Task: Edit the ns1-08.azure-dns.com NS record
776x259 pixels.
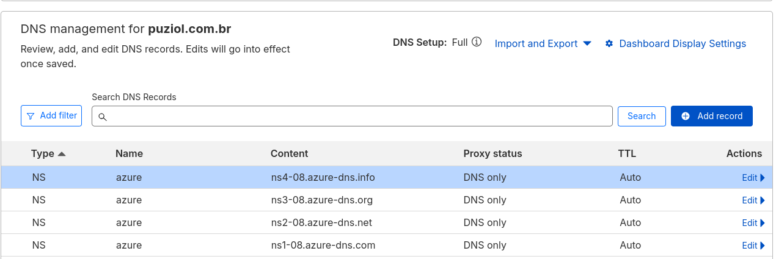Action: (x=750, y=246)
